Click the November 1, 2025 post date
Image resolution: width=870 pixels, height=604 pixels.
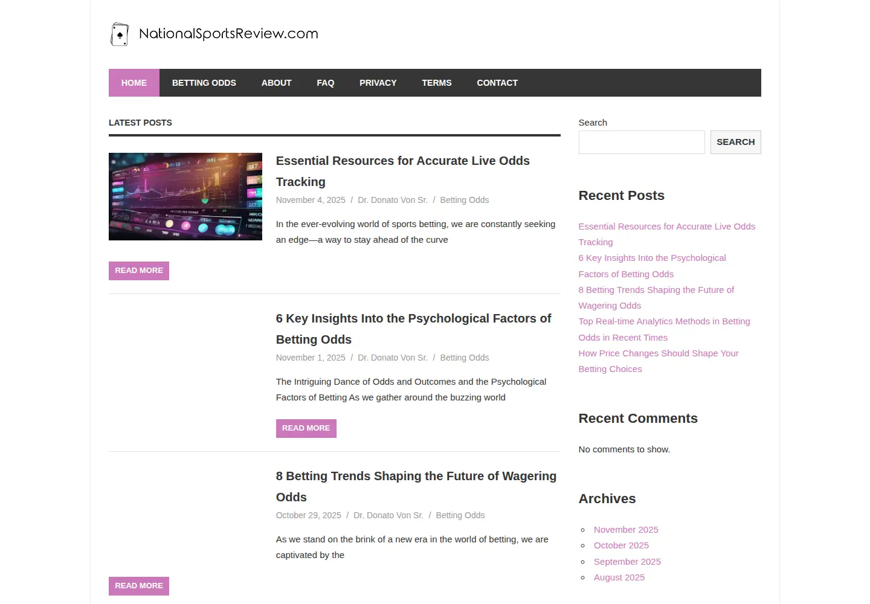coord(311,358)
